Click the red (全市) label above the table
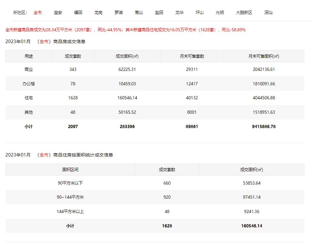Viewport: 319px width, 252px height. [x=44, y=41]
